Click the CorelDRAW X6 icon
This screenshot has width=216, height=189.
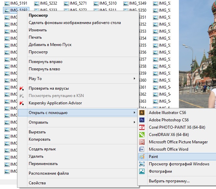142,135
